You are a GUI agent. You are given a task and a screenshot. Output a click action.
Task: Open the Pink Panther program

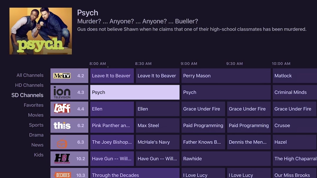coord(112,125)
